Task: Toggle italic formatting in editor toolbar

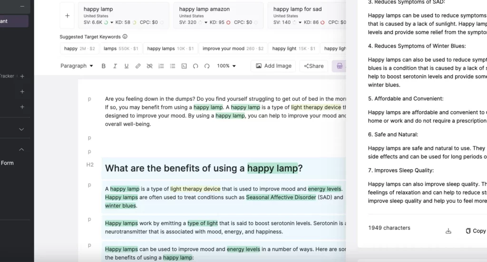Action: click(115, 66)
